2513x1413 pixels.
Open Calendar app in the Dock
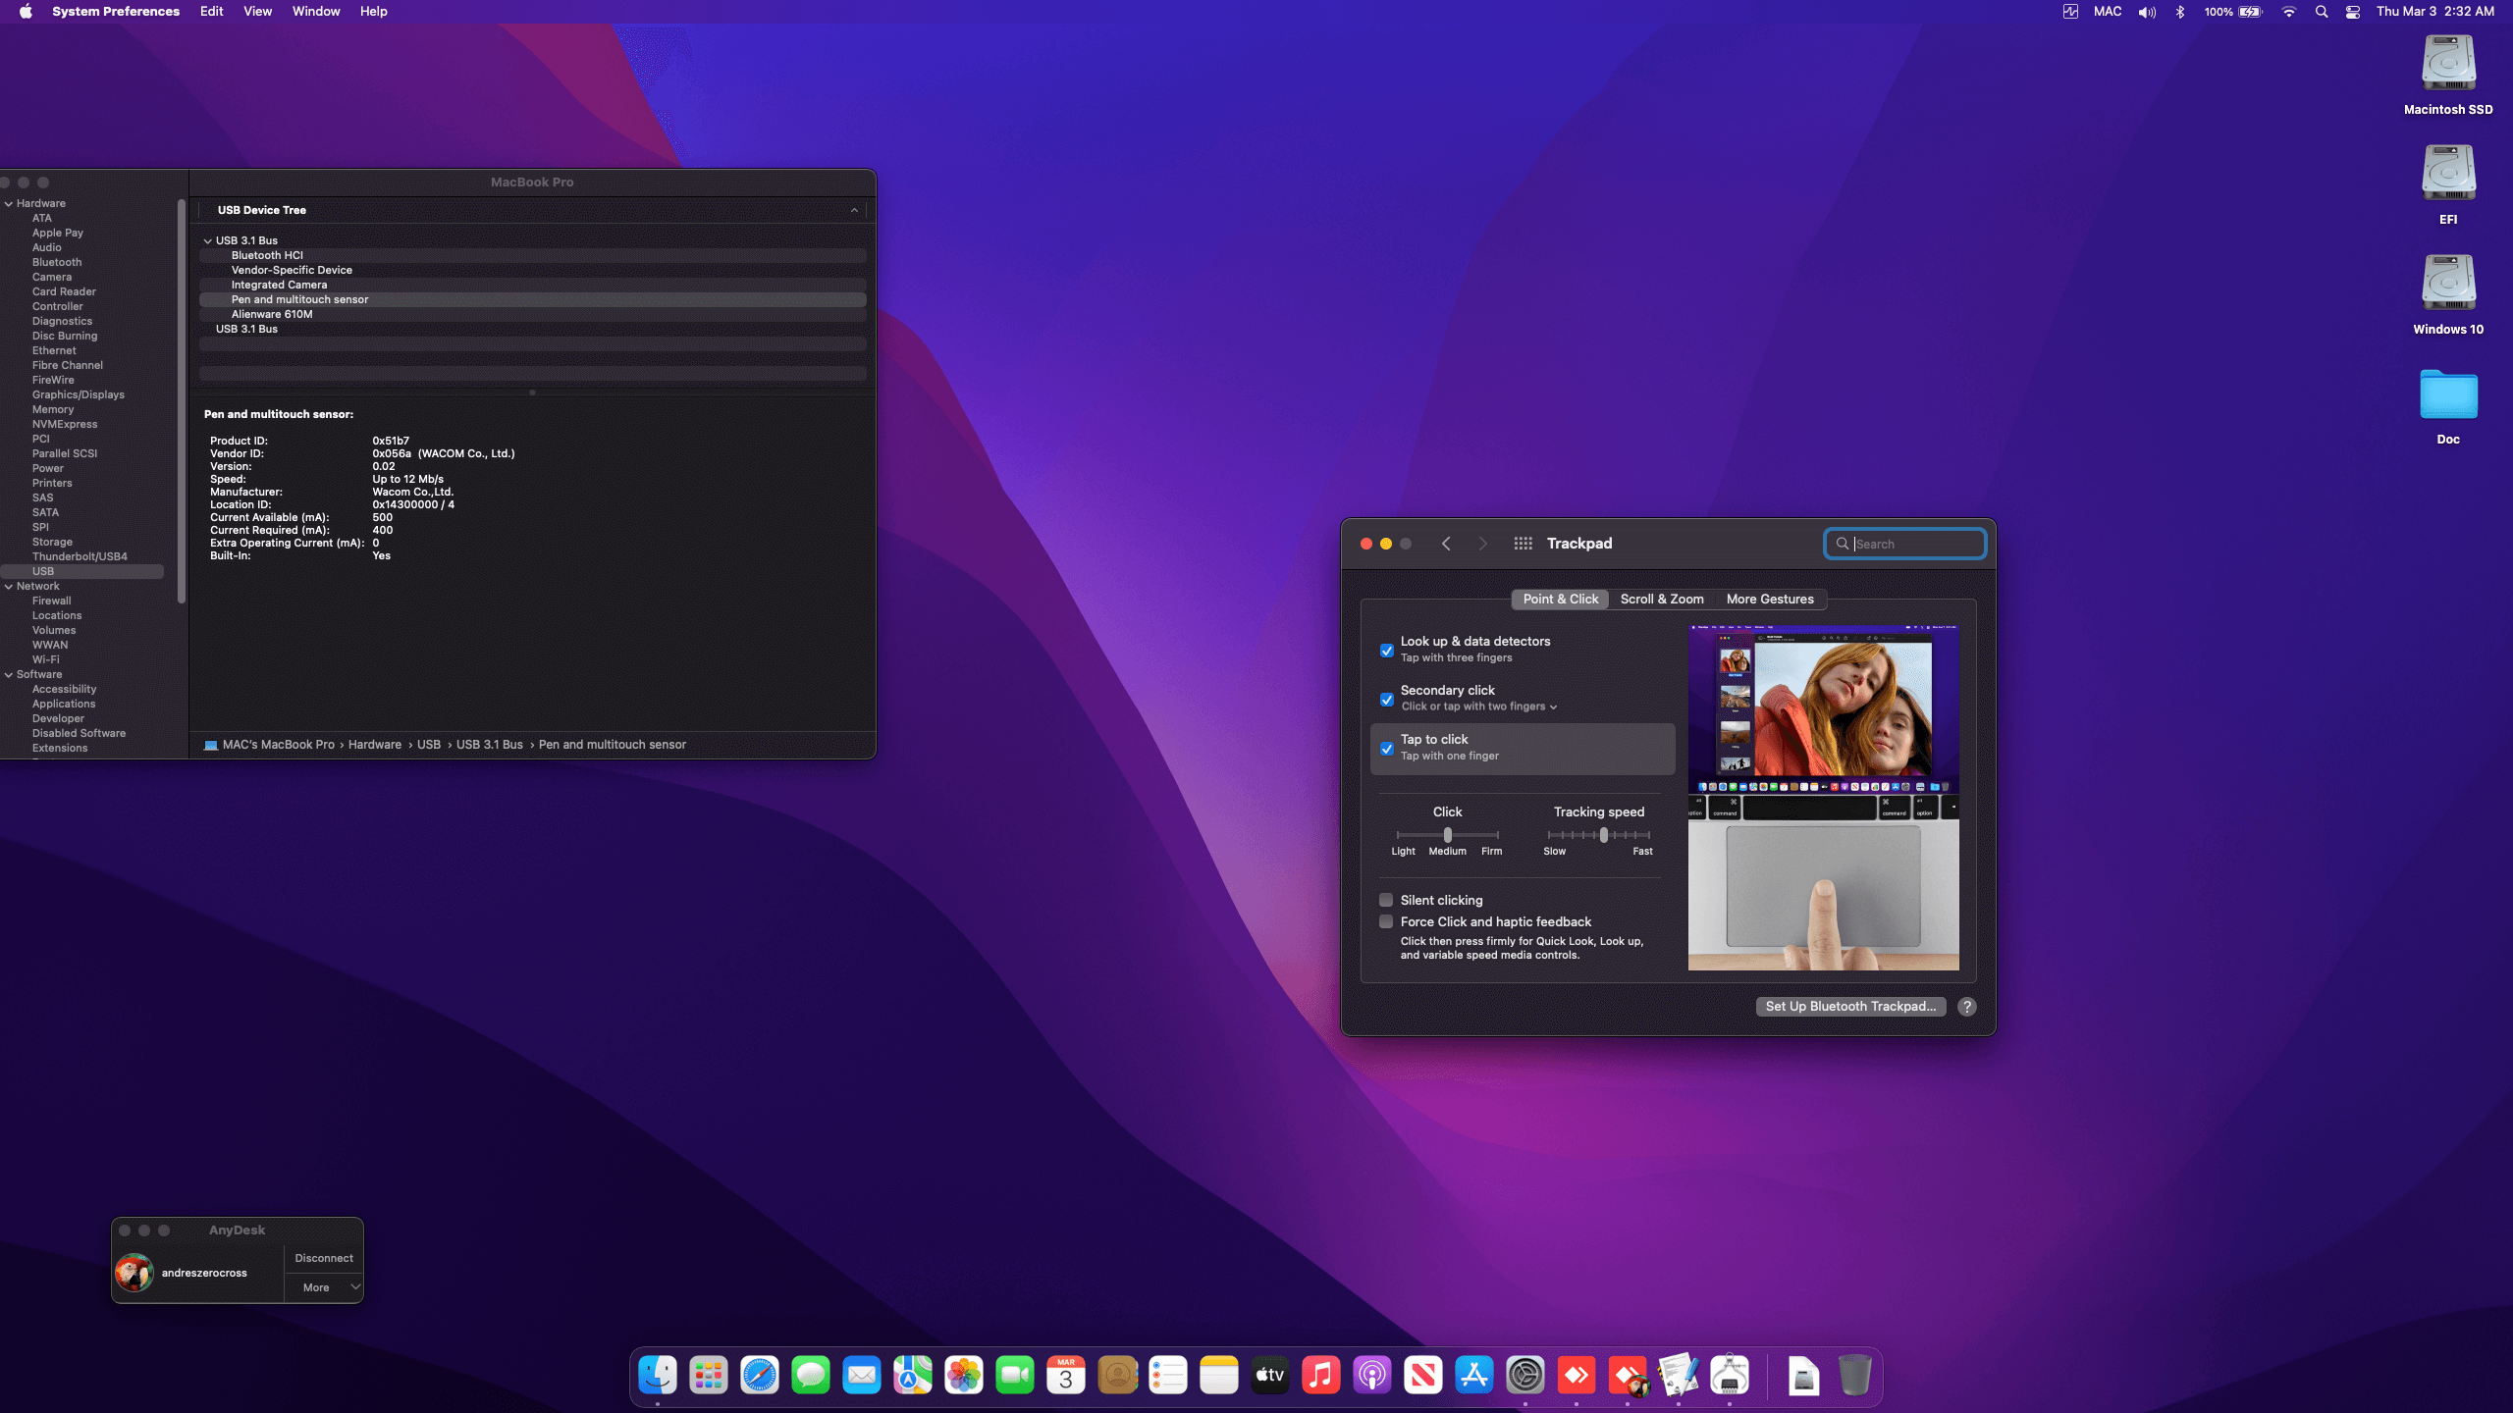tap(1066, 1376)
